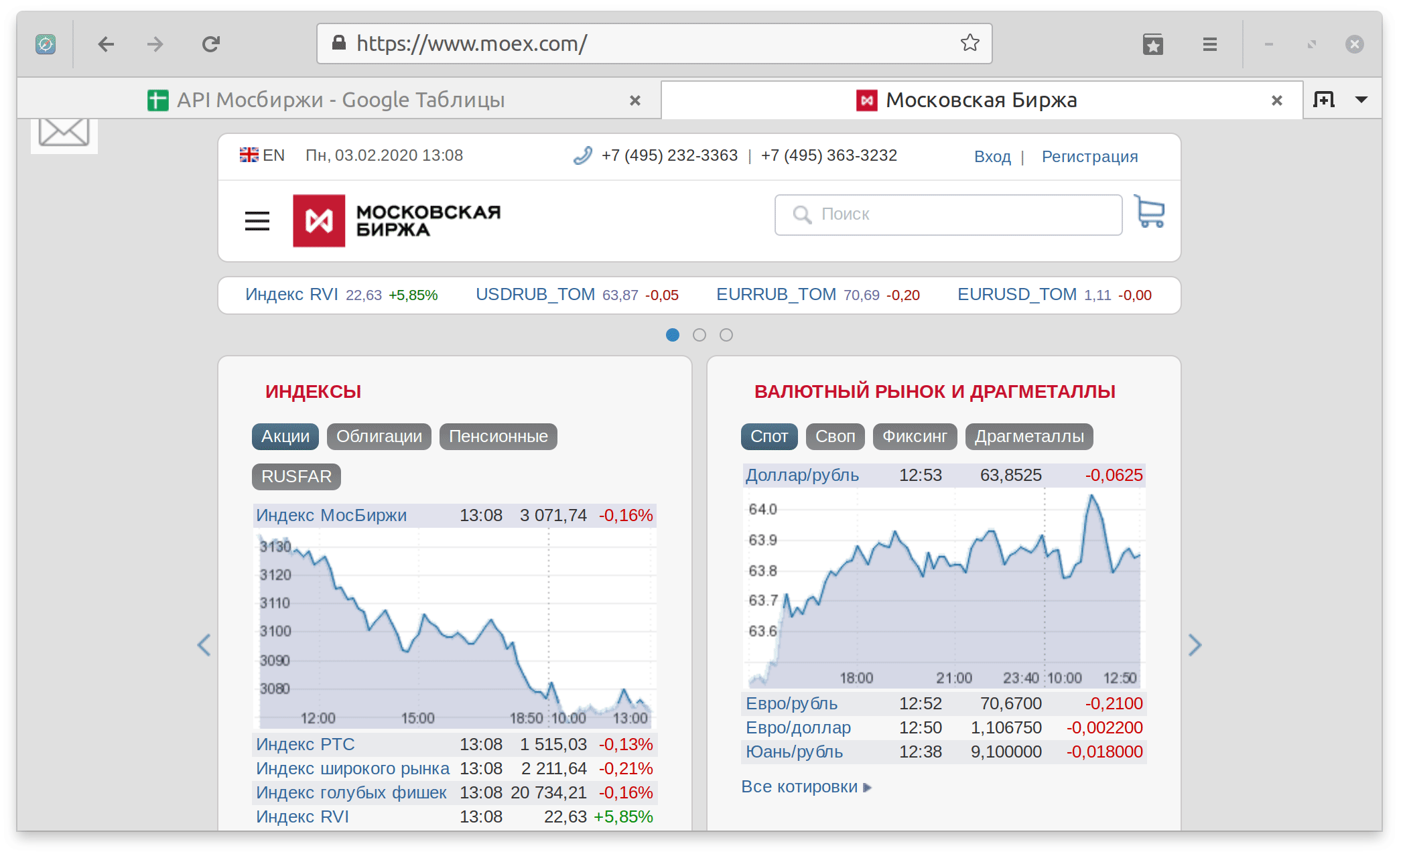
Task: Open the browser bookmarks panel icon
Action: [x=1152, y=44]
